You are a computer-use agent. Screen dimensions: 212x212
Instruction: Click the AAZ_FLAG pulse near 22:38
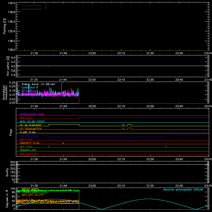(166, 147)
